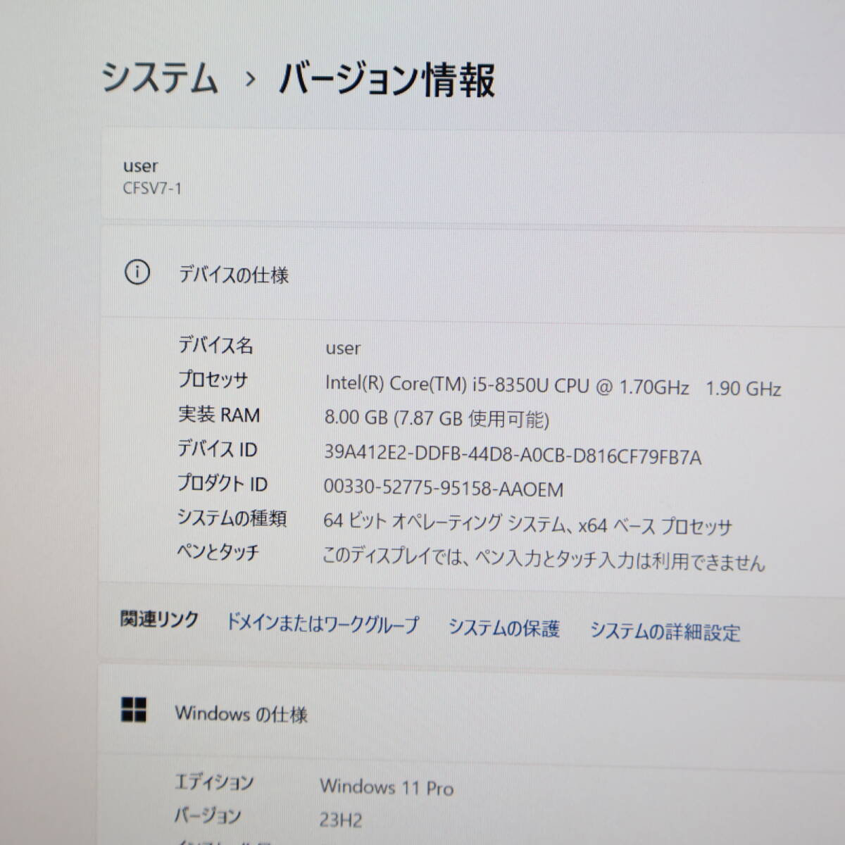845x845 pixels.
Task: Click the システムの種類 label
Action: pos(232,518)
